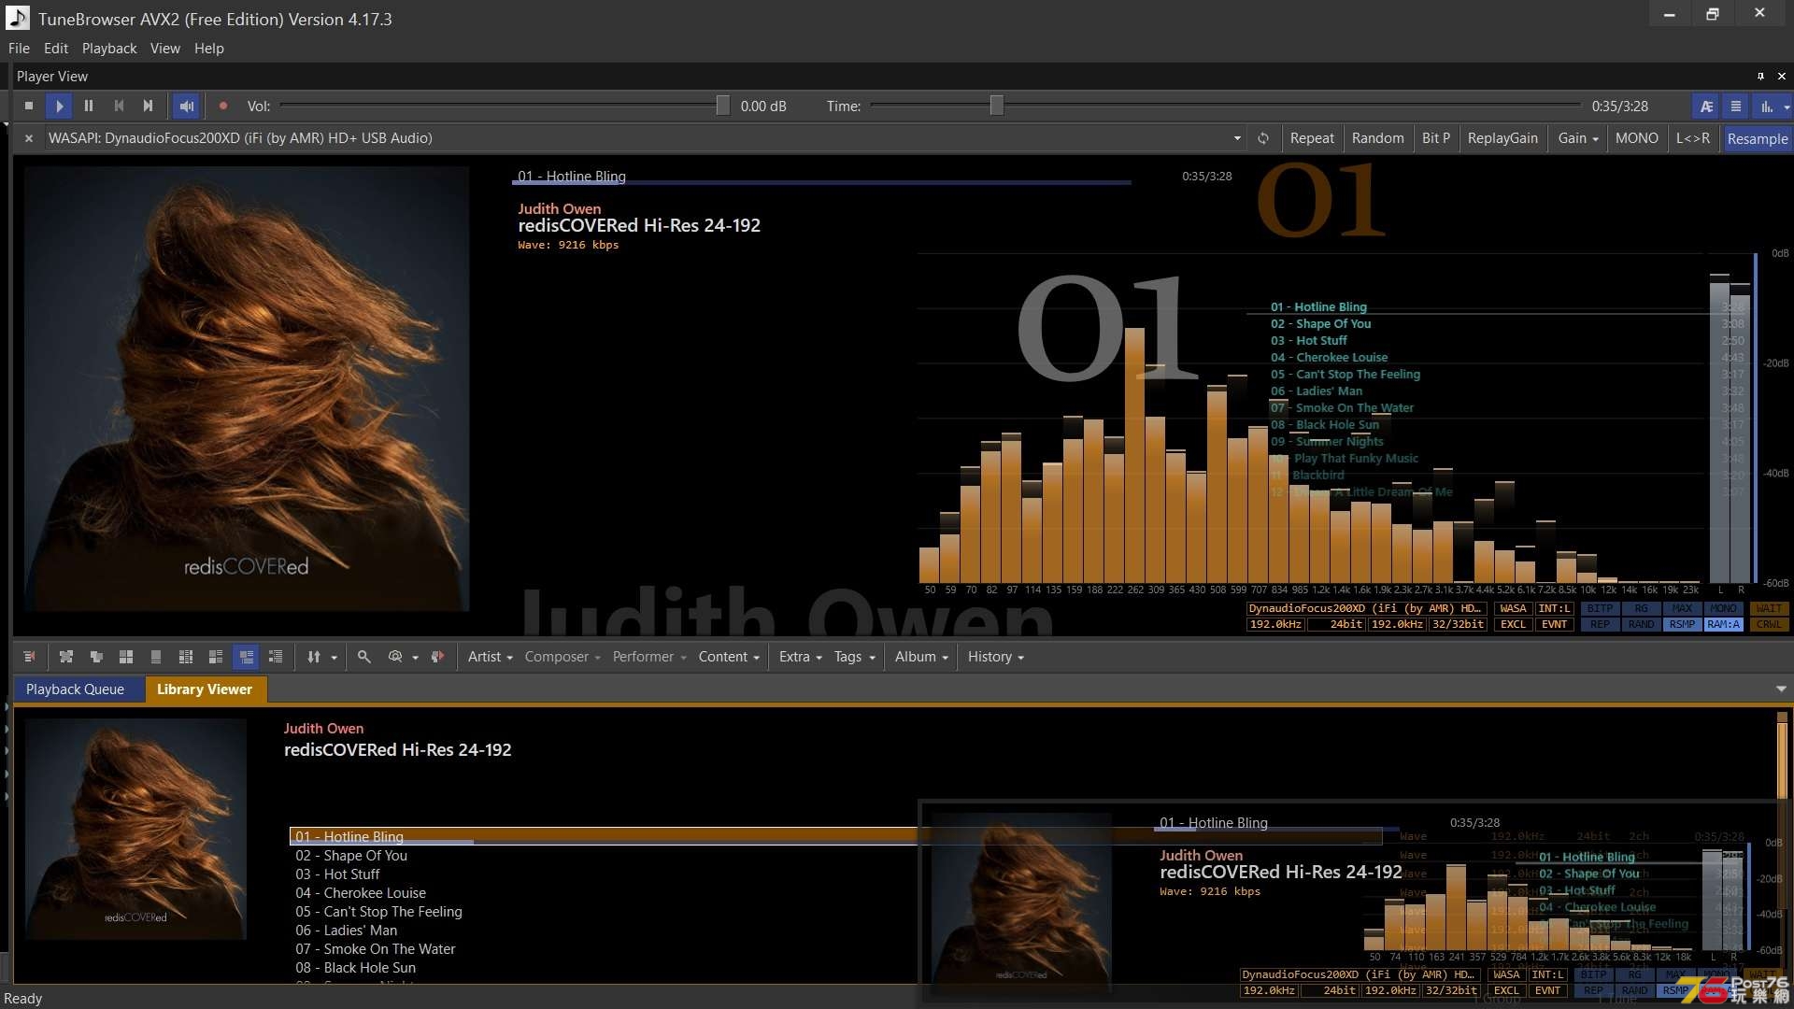1794x1009 pixels.
Task: Open the Extra dropdown
Action: pos(801,657)
